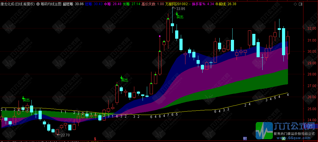Select the 筹码均线主图 indicator name

[x=51, y=4]
